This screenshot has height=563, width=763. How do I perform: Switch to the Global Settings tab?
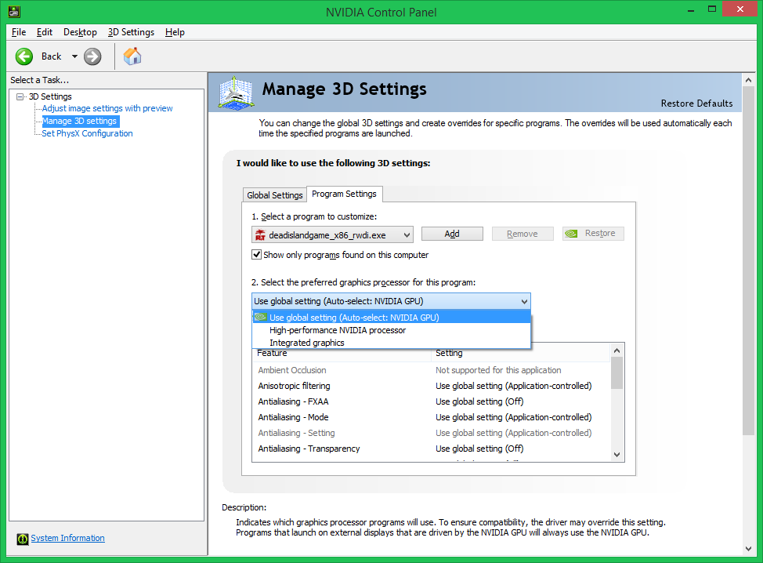274,194
